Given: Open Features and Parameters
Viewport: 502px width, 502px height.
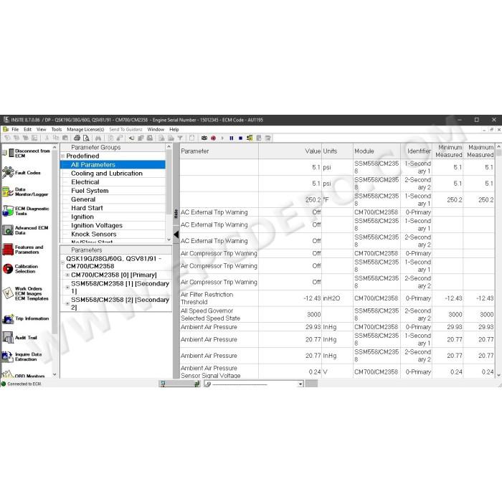Looking at the screenshot, I should [22, 250].
